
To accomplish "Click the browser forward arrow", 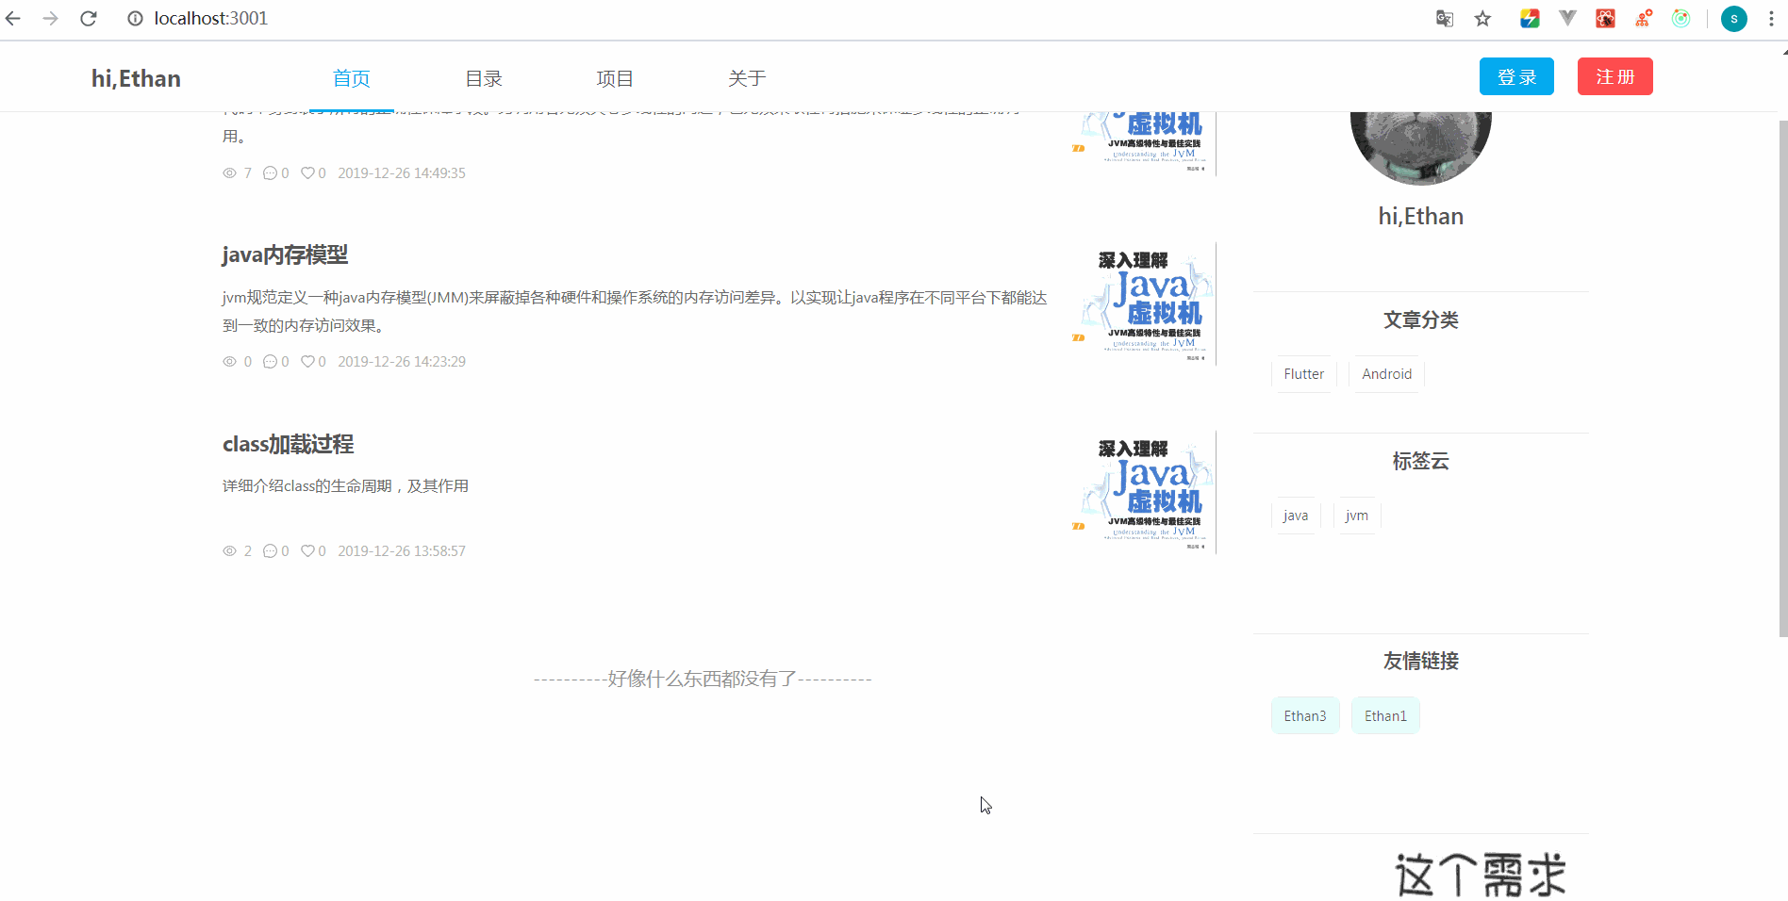I will click(51, 18).
